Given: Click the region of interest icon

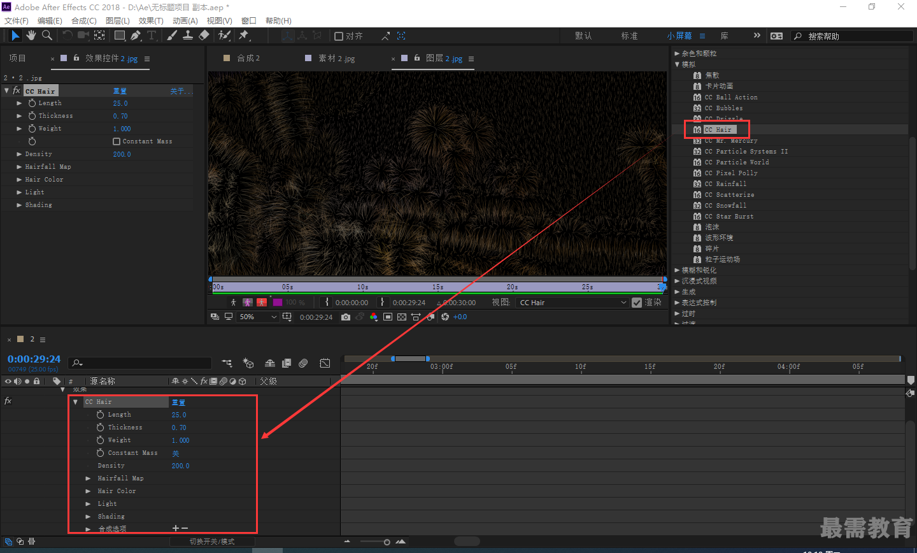Looking at the screenshot, I should click(388, 317).
